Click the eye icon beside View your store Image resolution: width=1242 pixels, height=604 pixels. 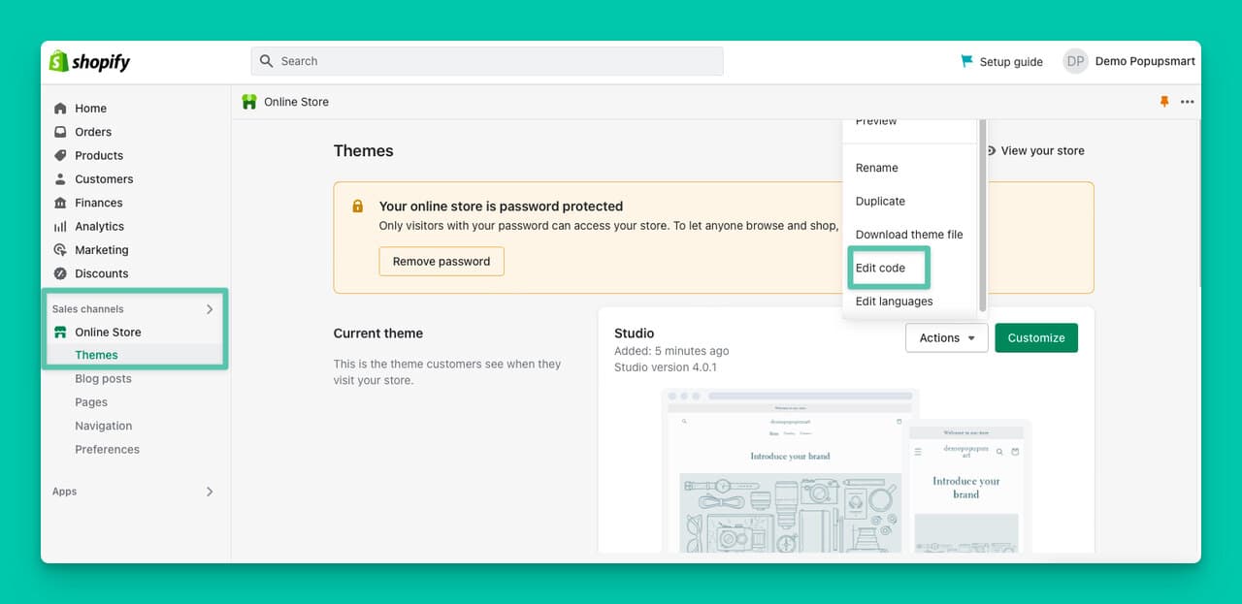(991, 151)
